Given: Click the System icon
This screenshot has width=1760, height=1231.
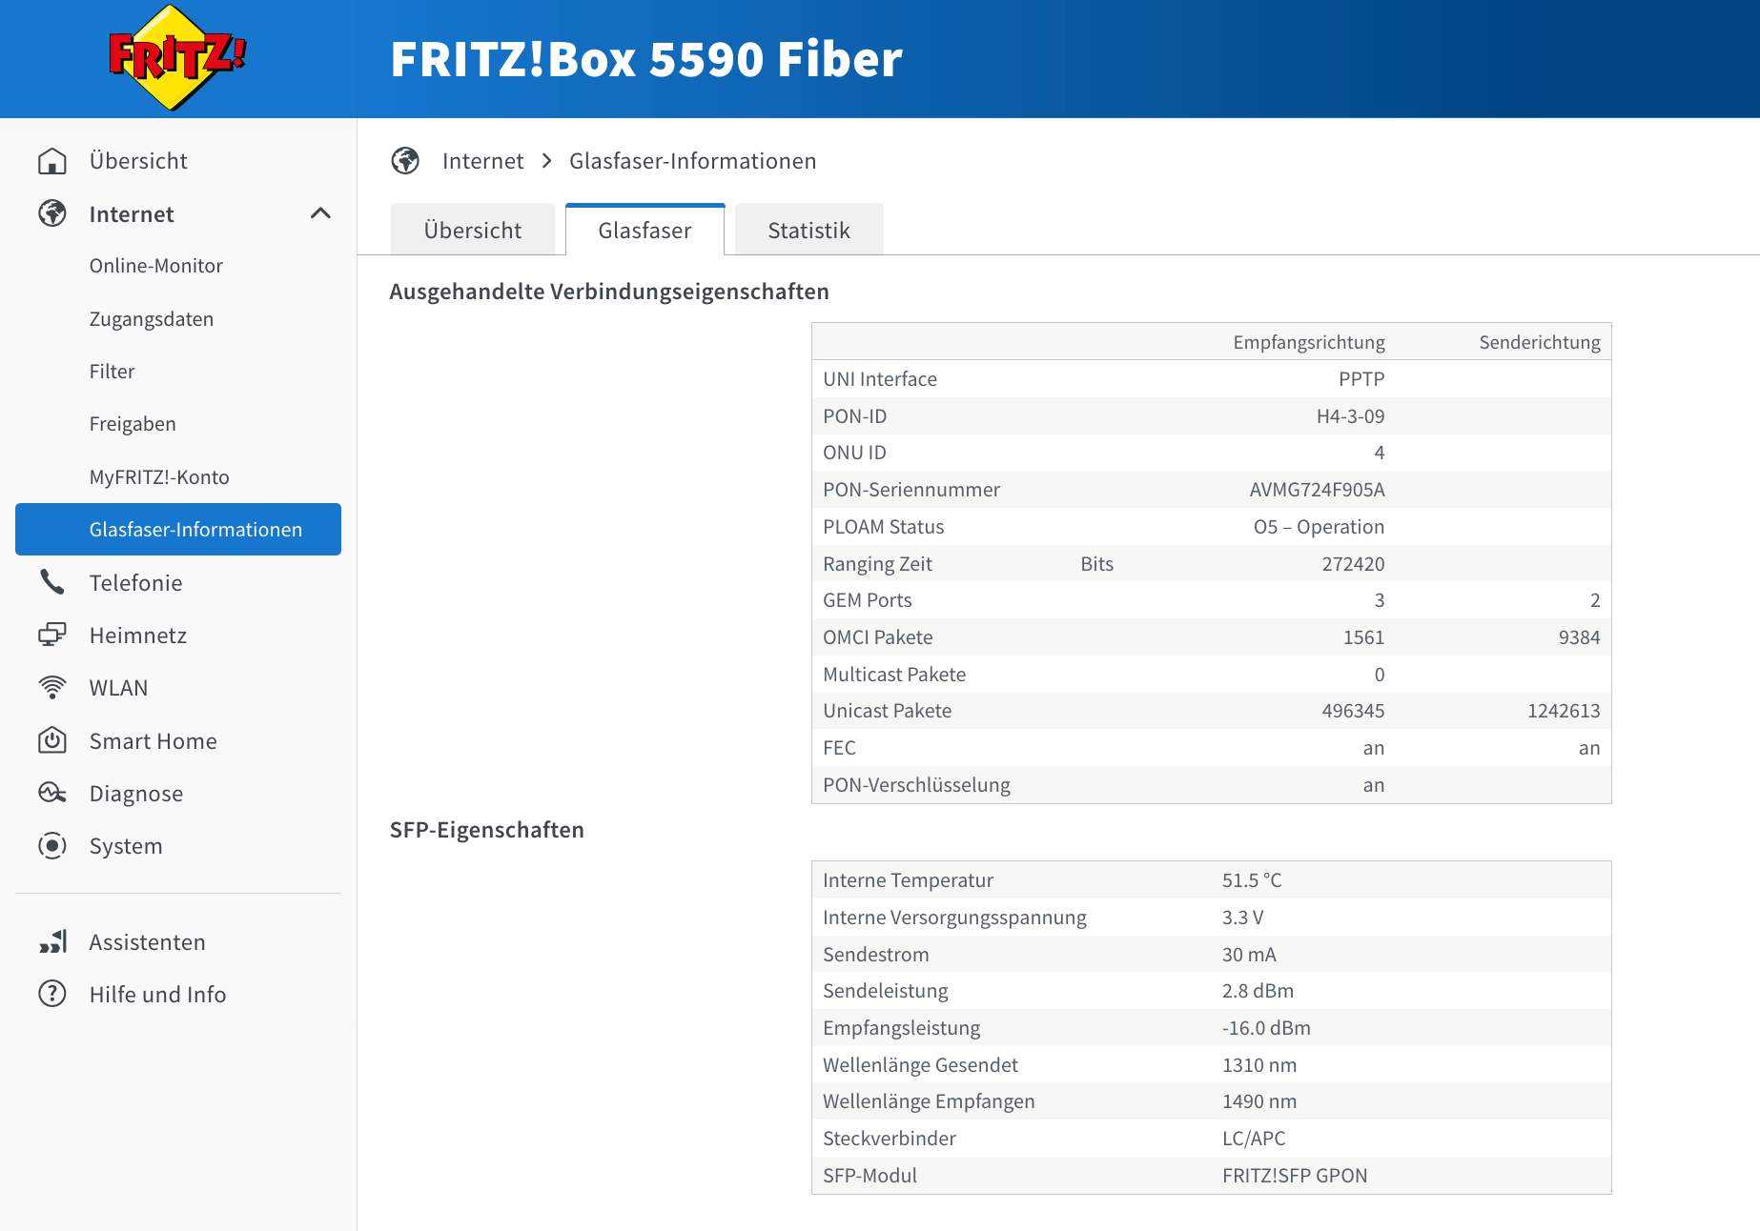Looking at the screenshot, I should (52, 845).
